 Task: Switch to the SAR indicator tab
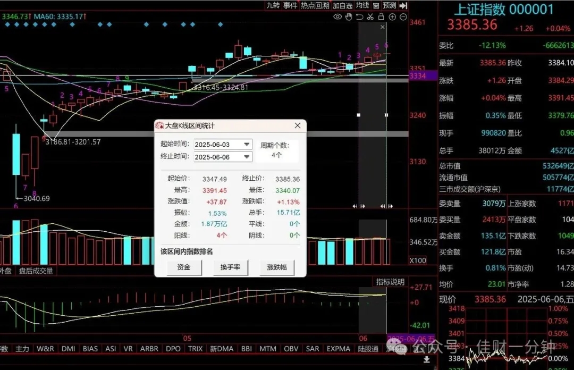[x=313, y=349]
